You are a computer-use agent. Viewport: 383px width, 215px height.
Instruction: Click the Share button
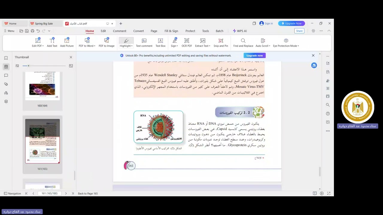pos(299,31)
